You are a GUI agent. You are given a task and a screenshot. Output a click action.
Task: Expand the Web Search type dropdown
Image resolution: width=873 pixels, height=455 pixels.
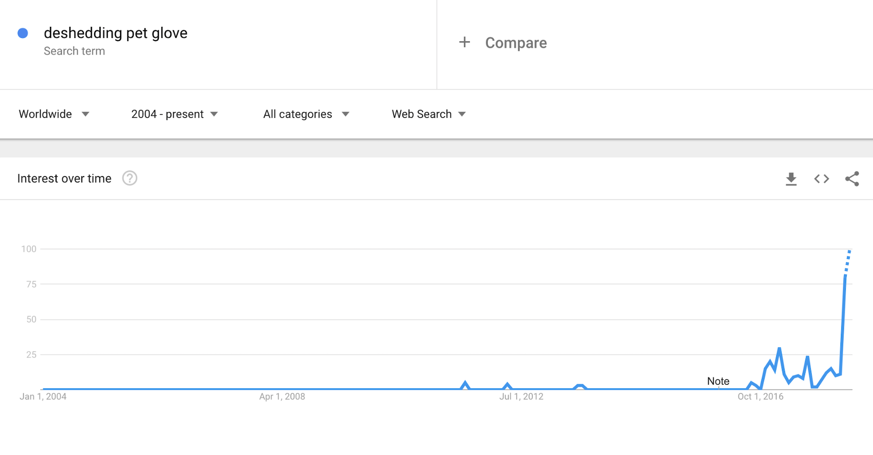(x=428, y=114)
